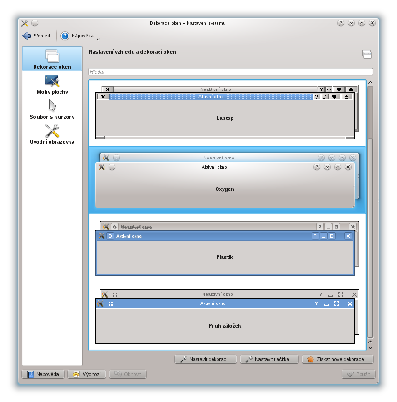Viewport: 397px width, 402px height.
Task: Click the Hledat search field
Action: pyautogui.click(x=230, y=72)
